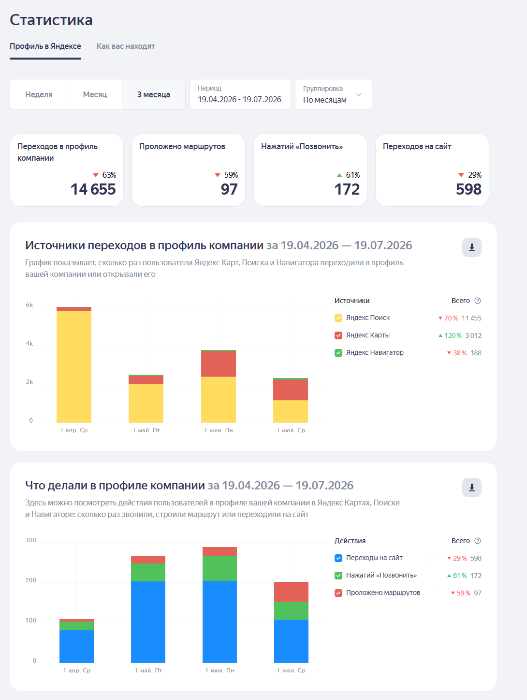
Task: Click the Действия legend header
Action: point(350,541)
